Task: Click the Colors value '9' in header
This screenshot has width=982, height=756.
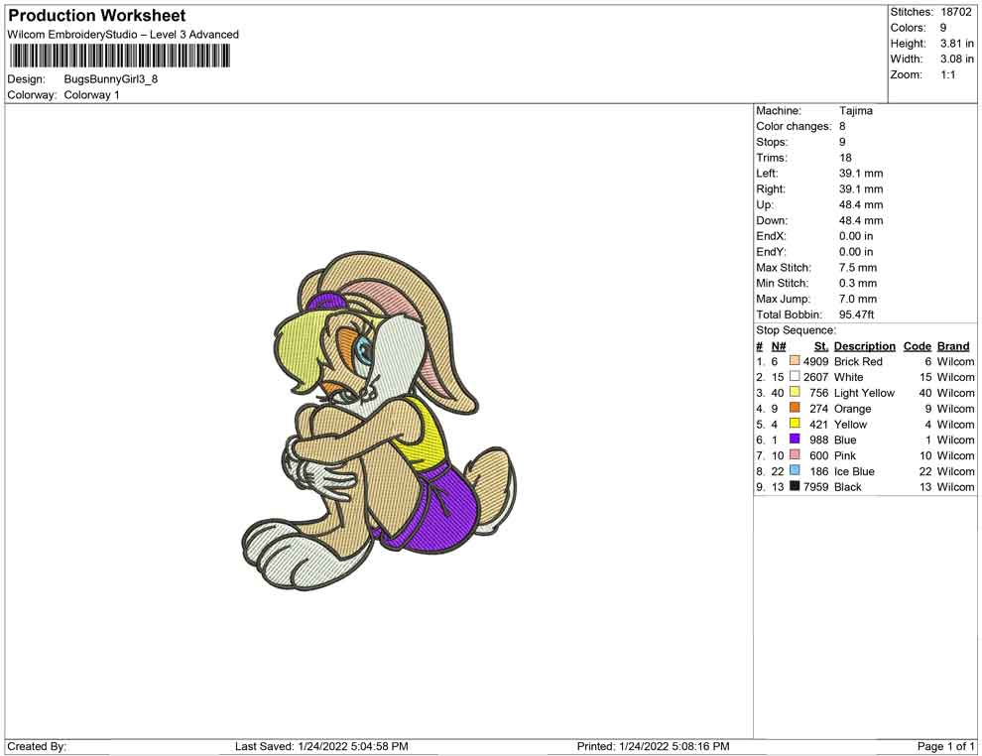Action: point(943,28)
